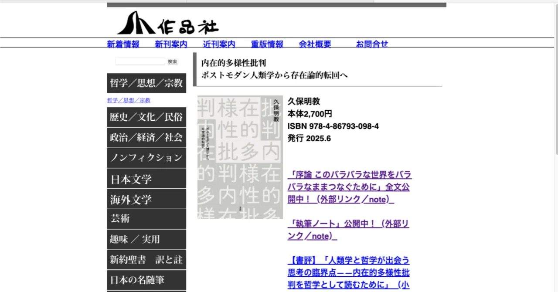Open 重版情報 navigation link
558x292 pixels.
[x=267, y=44]
